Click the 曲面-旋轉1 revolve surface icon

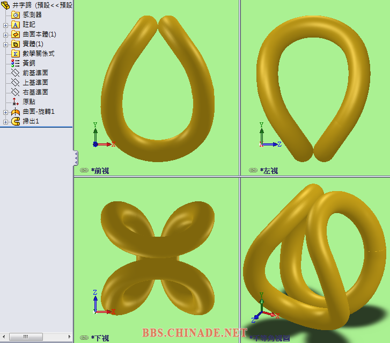(16, 112)
